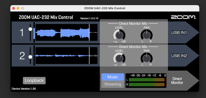Toggle the Loopback button
The image size is (206, 98).
point(34,80)
